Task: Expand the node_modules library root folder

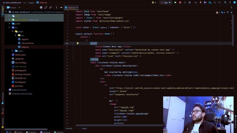Action: (9, 20)
